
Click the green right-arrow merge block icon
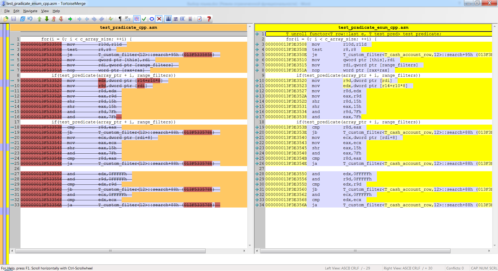tap(70, 19)
